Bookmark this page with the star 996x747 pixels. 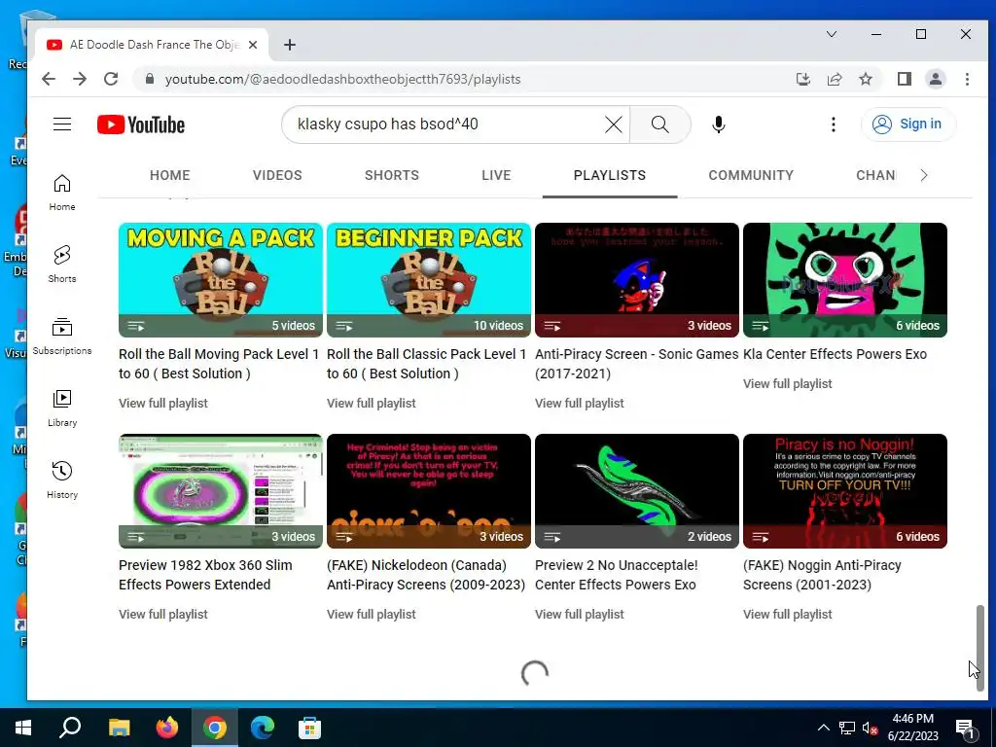(865, 79)
